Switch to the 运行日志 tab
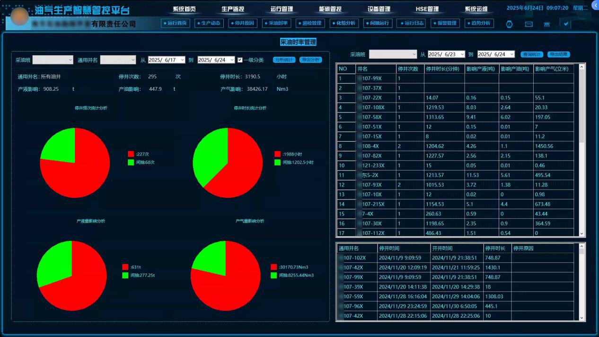The width and height of the screenshot is (599, 337). point(411,23)
